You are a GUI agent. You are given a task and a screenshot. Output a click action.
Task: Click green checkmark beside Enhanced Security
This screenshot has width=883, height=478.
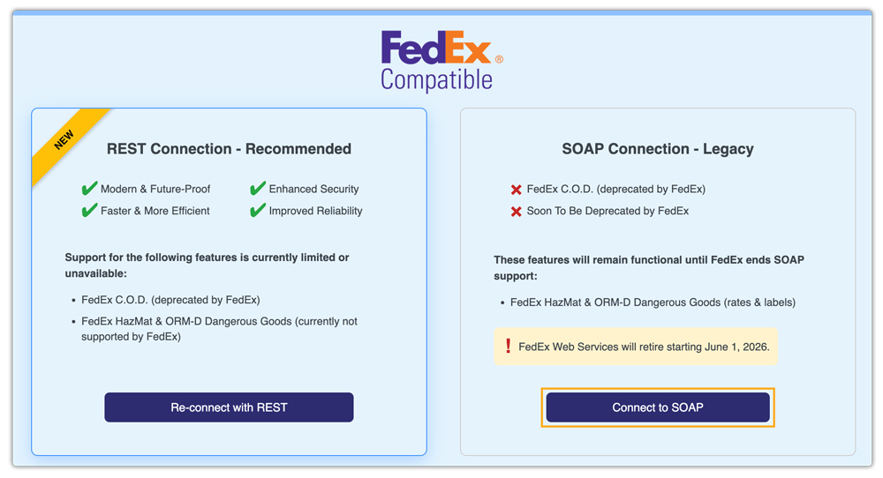pyautogui.click(x=258, y=189)
